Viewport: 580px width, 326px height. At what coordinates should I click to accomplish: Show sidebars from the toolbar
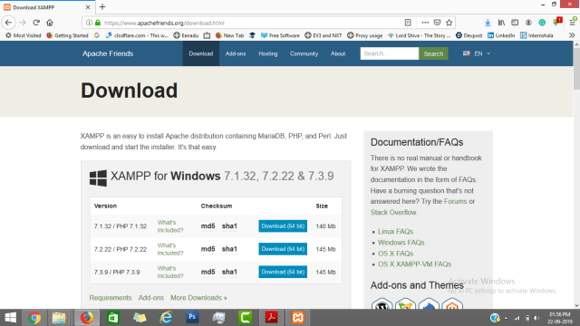click(515, 23)
